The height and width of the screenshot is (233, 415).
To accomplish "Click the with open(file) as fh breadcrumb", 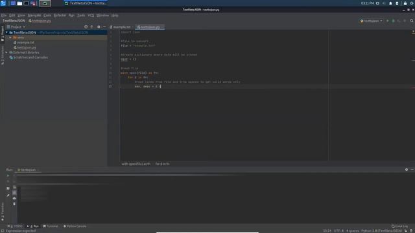I will [136, 164].
